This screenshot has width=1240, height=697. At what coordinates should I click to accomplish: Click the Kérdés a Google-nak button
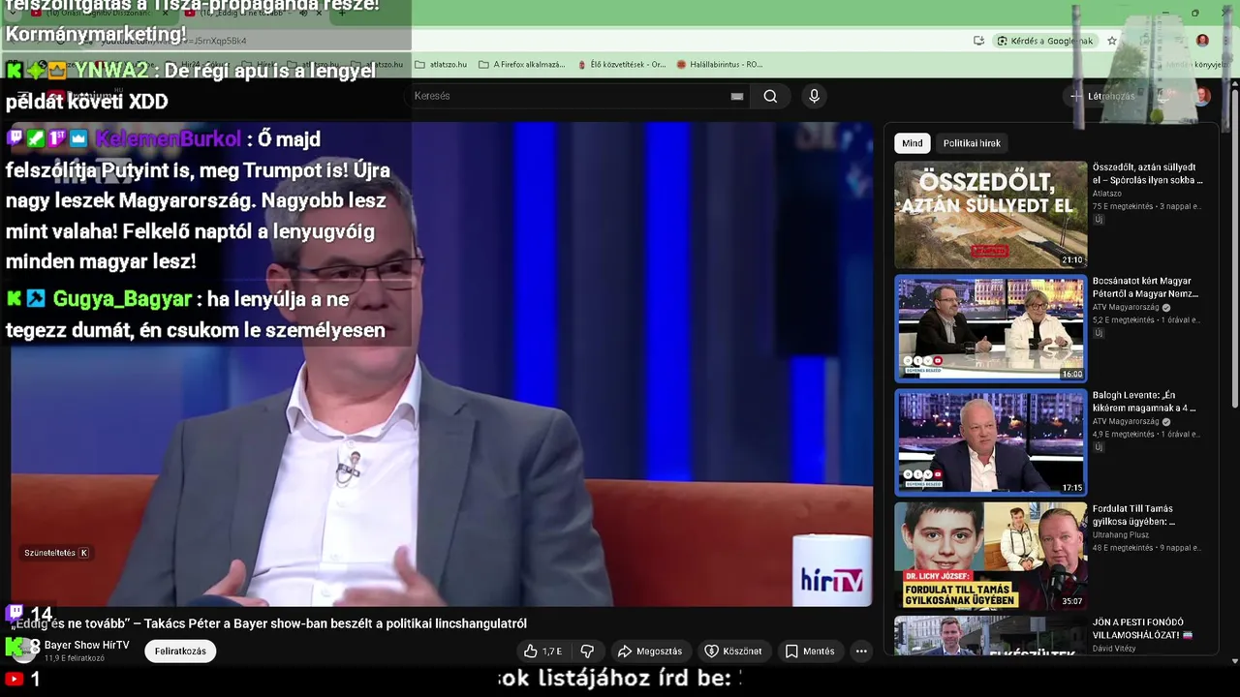coord(1045,41)
